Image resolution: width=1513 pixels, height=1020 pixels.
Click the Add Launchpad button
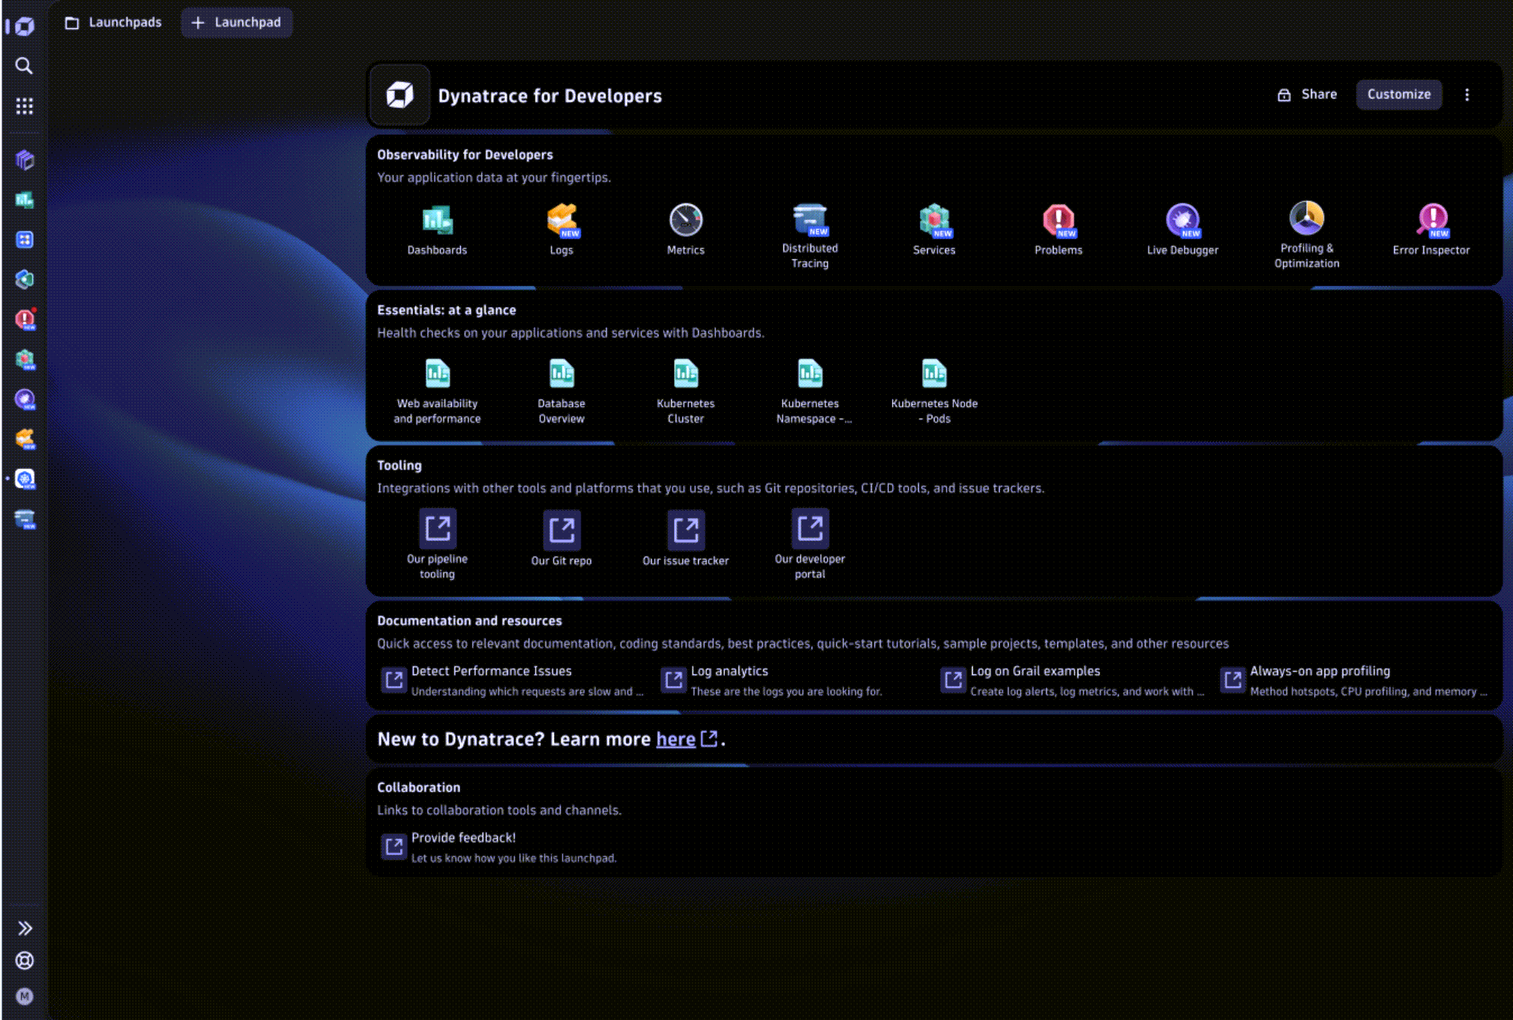coord(236,22)
